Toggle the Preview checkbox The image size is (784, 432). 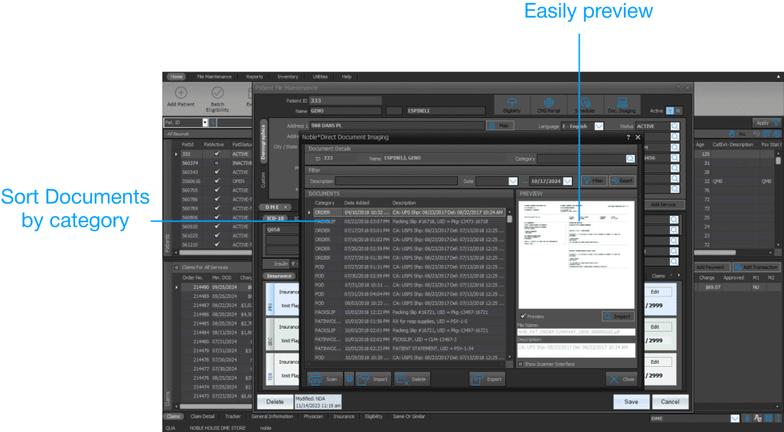[523, 316]
